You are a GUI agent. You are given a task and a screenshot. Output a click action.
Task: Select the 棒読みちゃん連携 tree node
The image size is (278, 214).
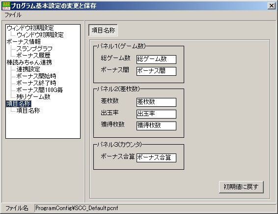click(29, 62)
